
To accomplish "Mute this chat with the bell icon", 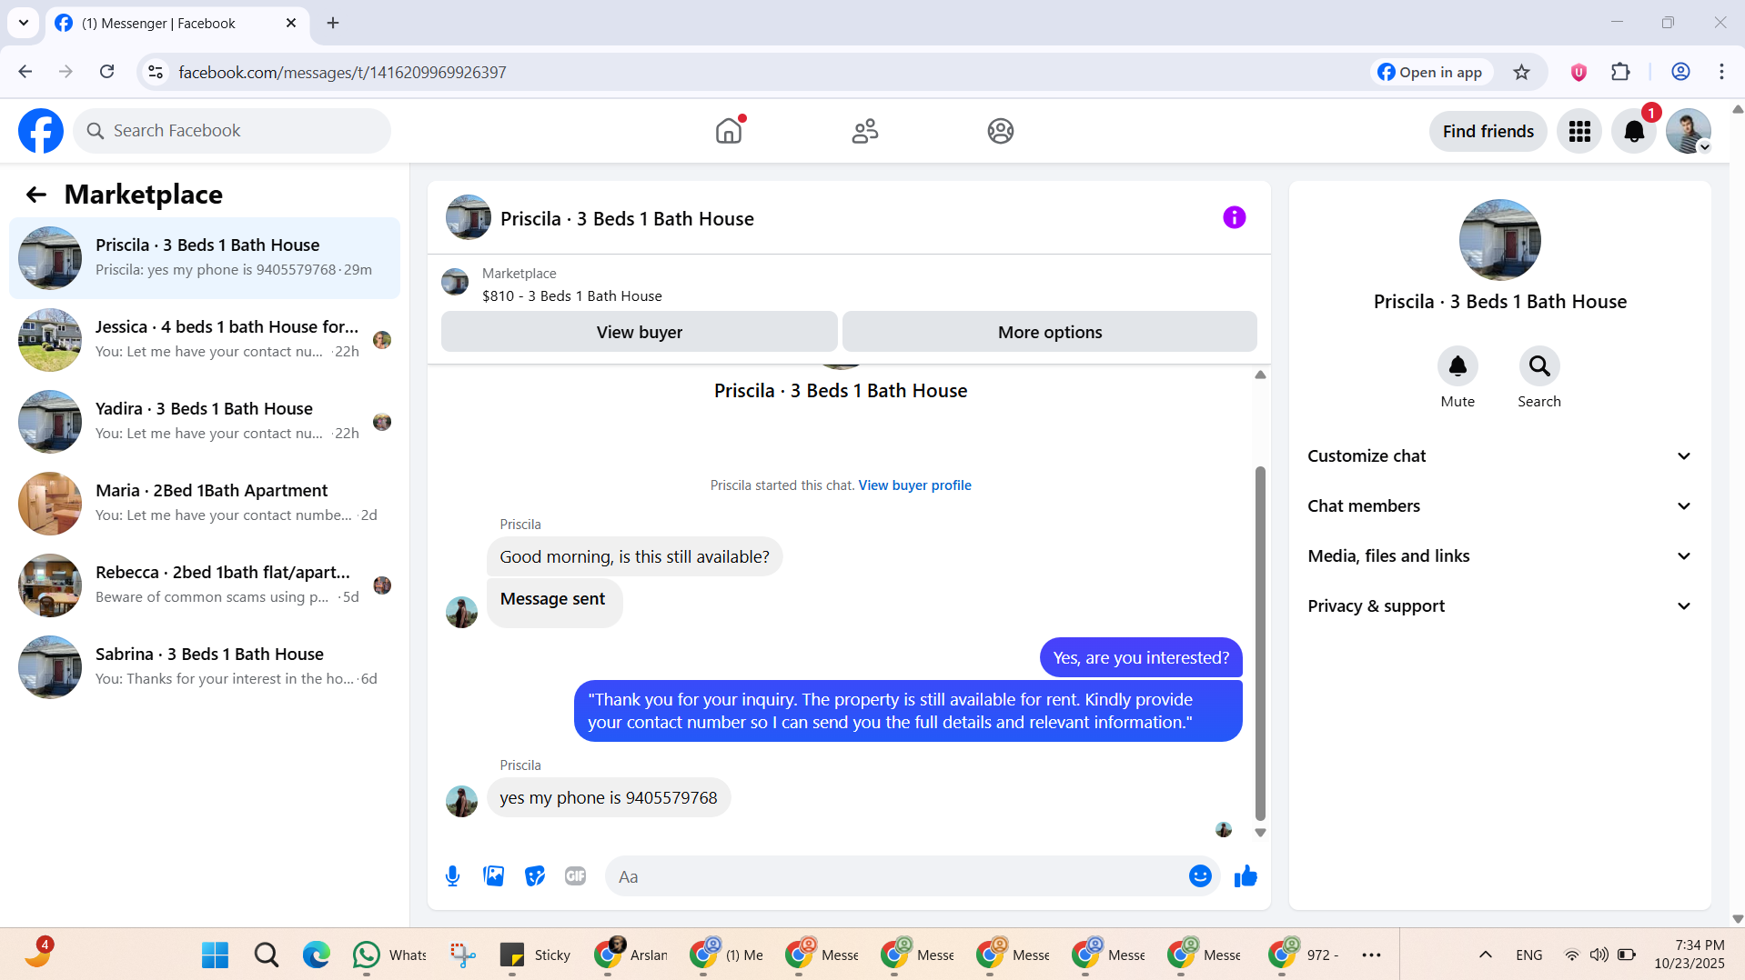I will coord(1458,366).
